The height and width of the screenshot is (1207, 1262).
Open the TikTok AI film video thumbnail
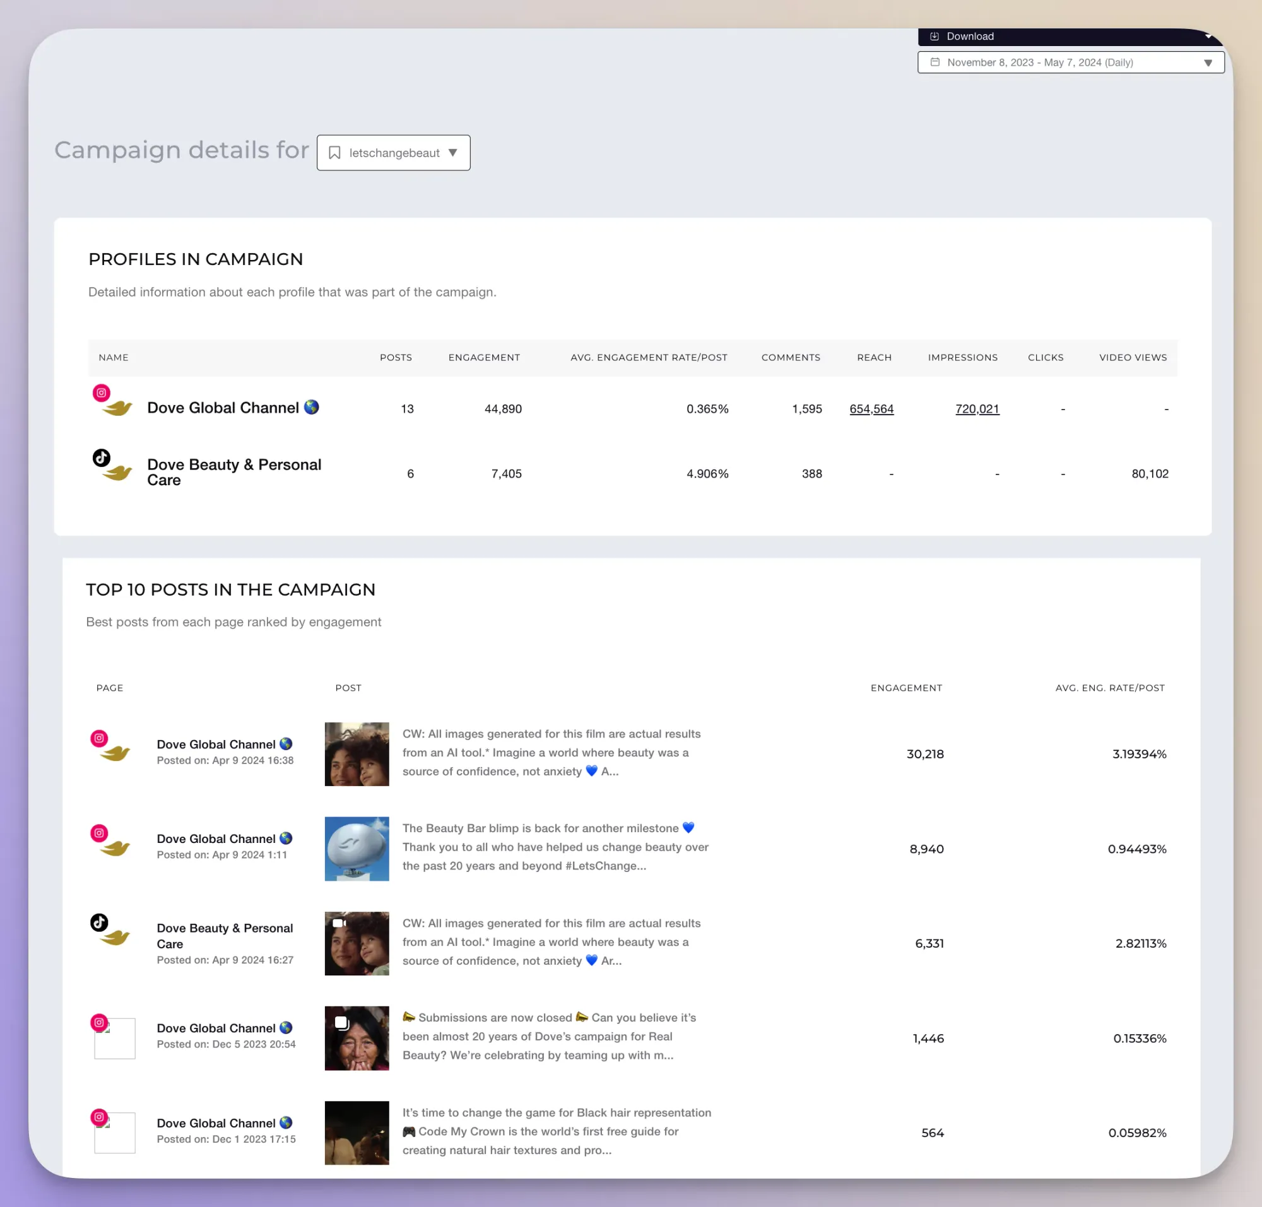coord(357,943)
